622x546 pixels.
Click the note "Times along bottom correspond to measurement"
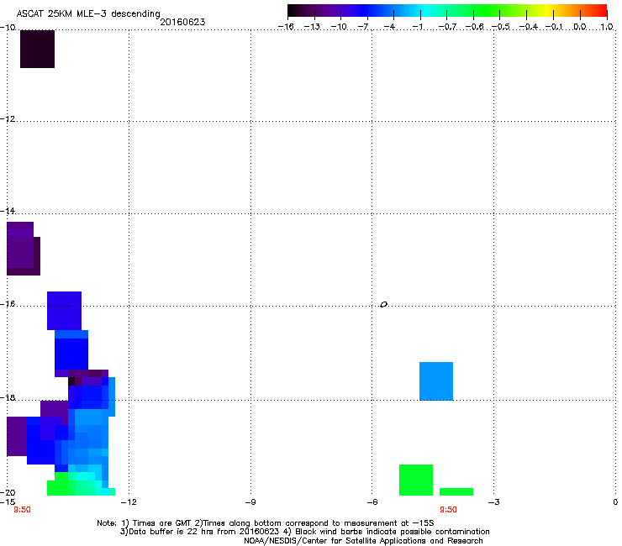pyautogui.click(x=299, y=523)
